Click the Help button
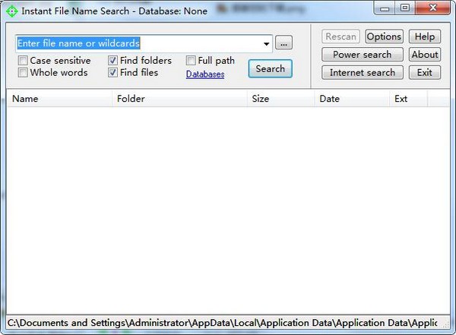 [425, 36]
